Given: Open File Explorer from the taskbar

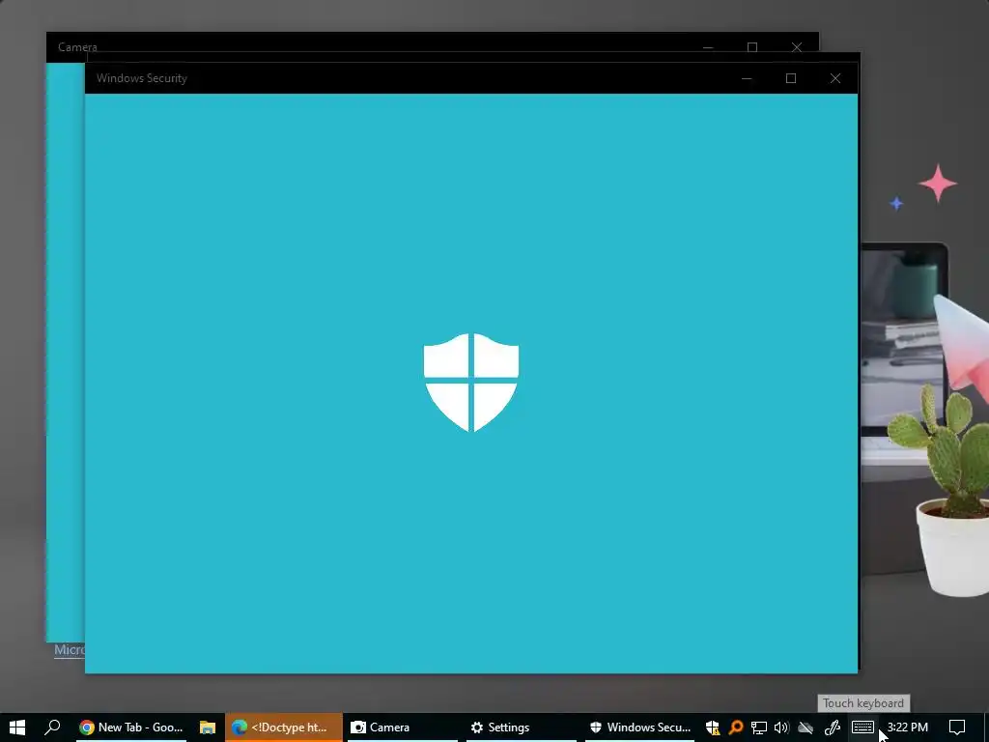Looking at the screenshot, I should pyautogui.click(x=208, y=728).
